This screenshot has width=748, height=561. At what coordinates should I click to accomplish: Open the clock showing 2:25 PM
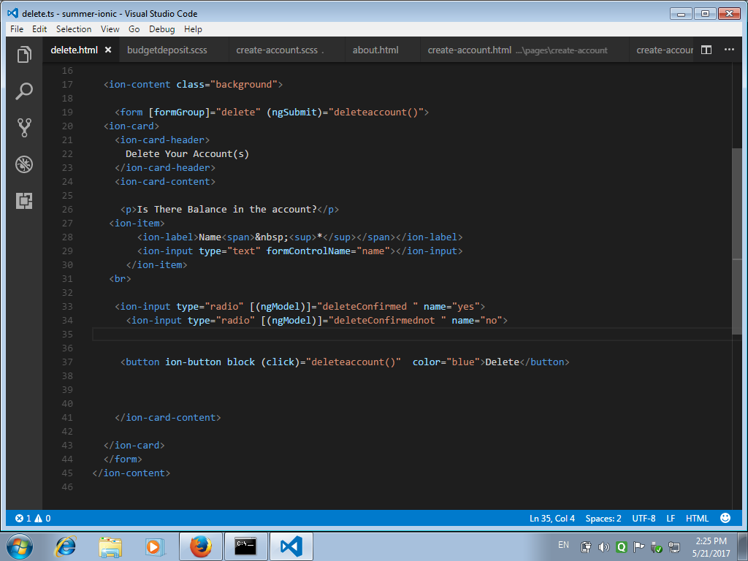(711, 546)
